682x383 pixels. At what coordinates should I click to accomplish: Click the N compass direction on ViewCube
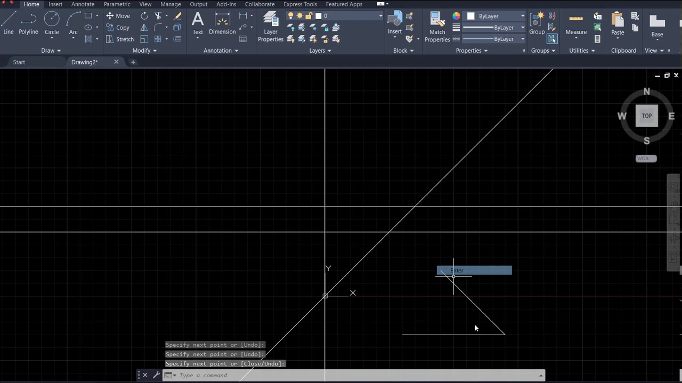coord(646,91)
